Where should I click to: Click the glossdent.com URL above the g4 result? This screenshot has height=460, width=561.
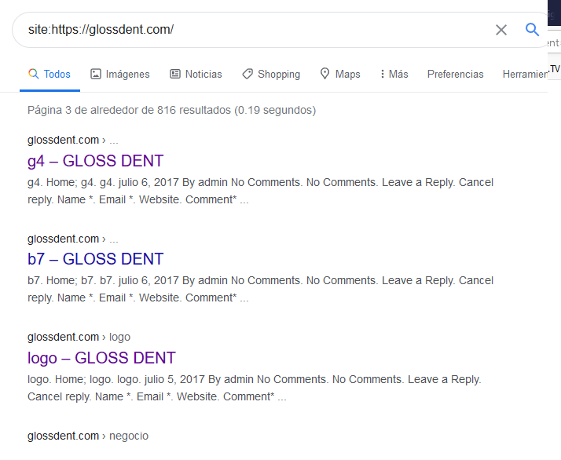click(x=72, y=140)
